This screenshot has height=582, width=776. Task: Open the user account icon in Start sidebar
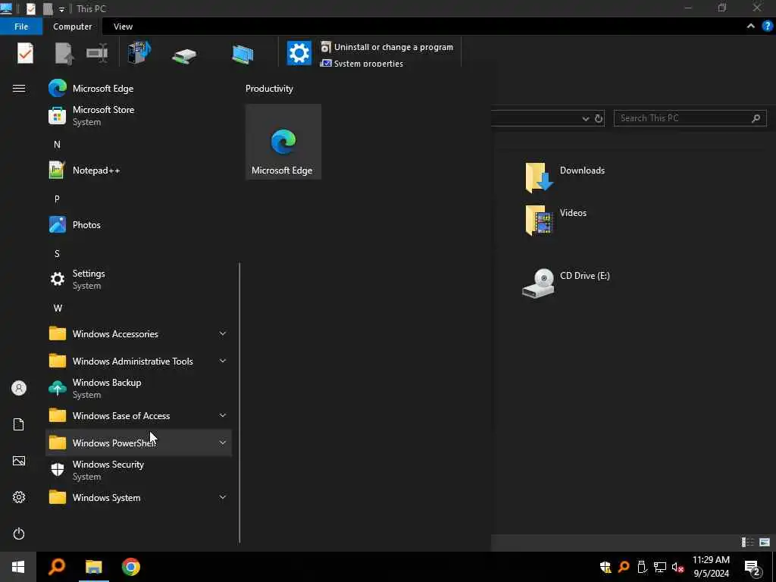click(x=19, y=388)
